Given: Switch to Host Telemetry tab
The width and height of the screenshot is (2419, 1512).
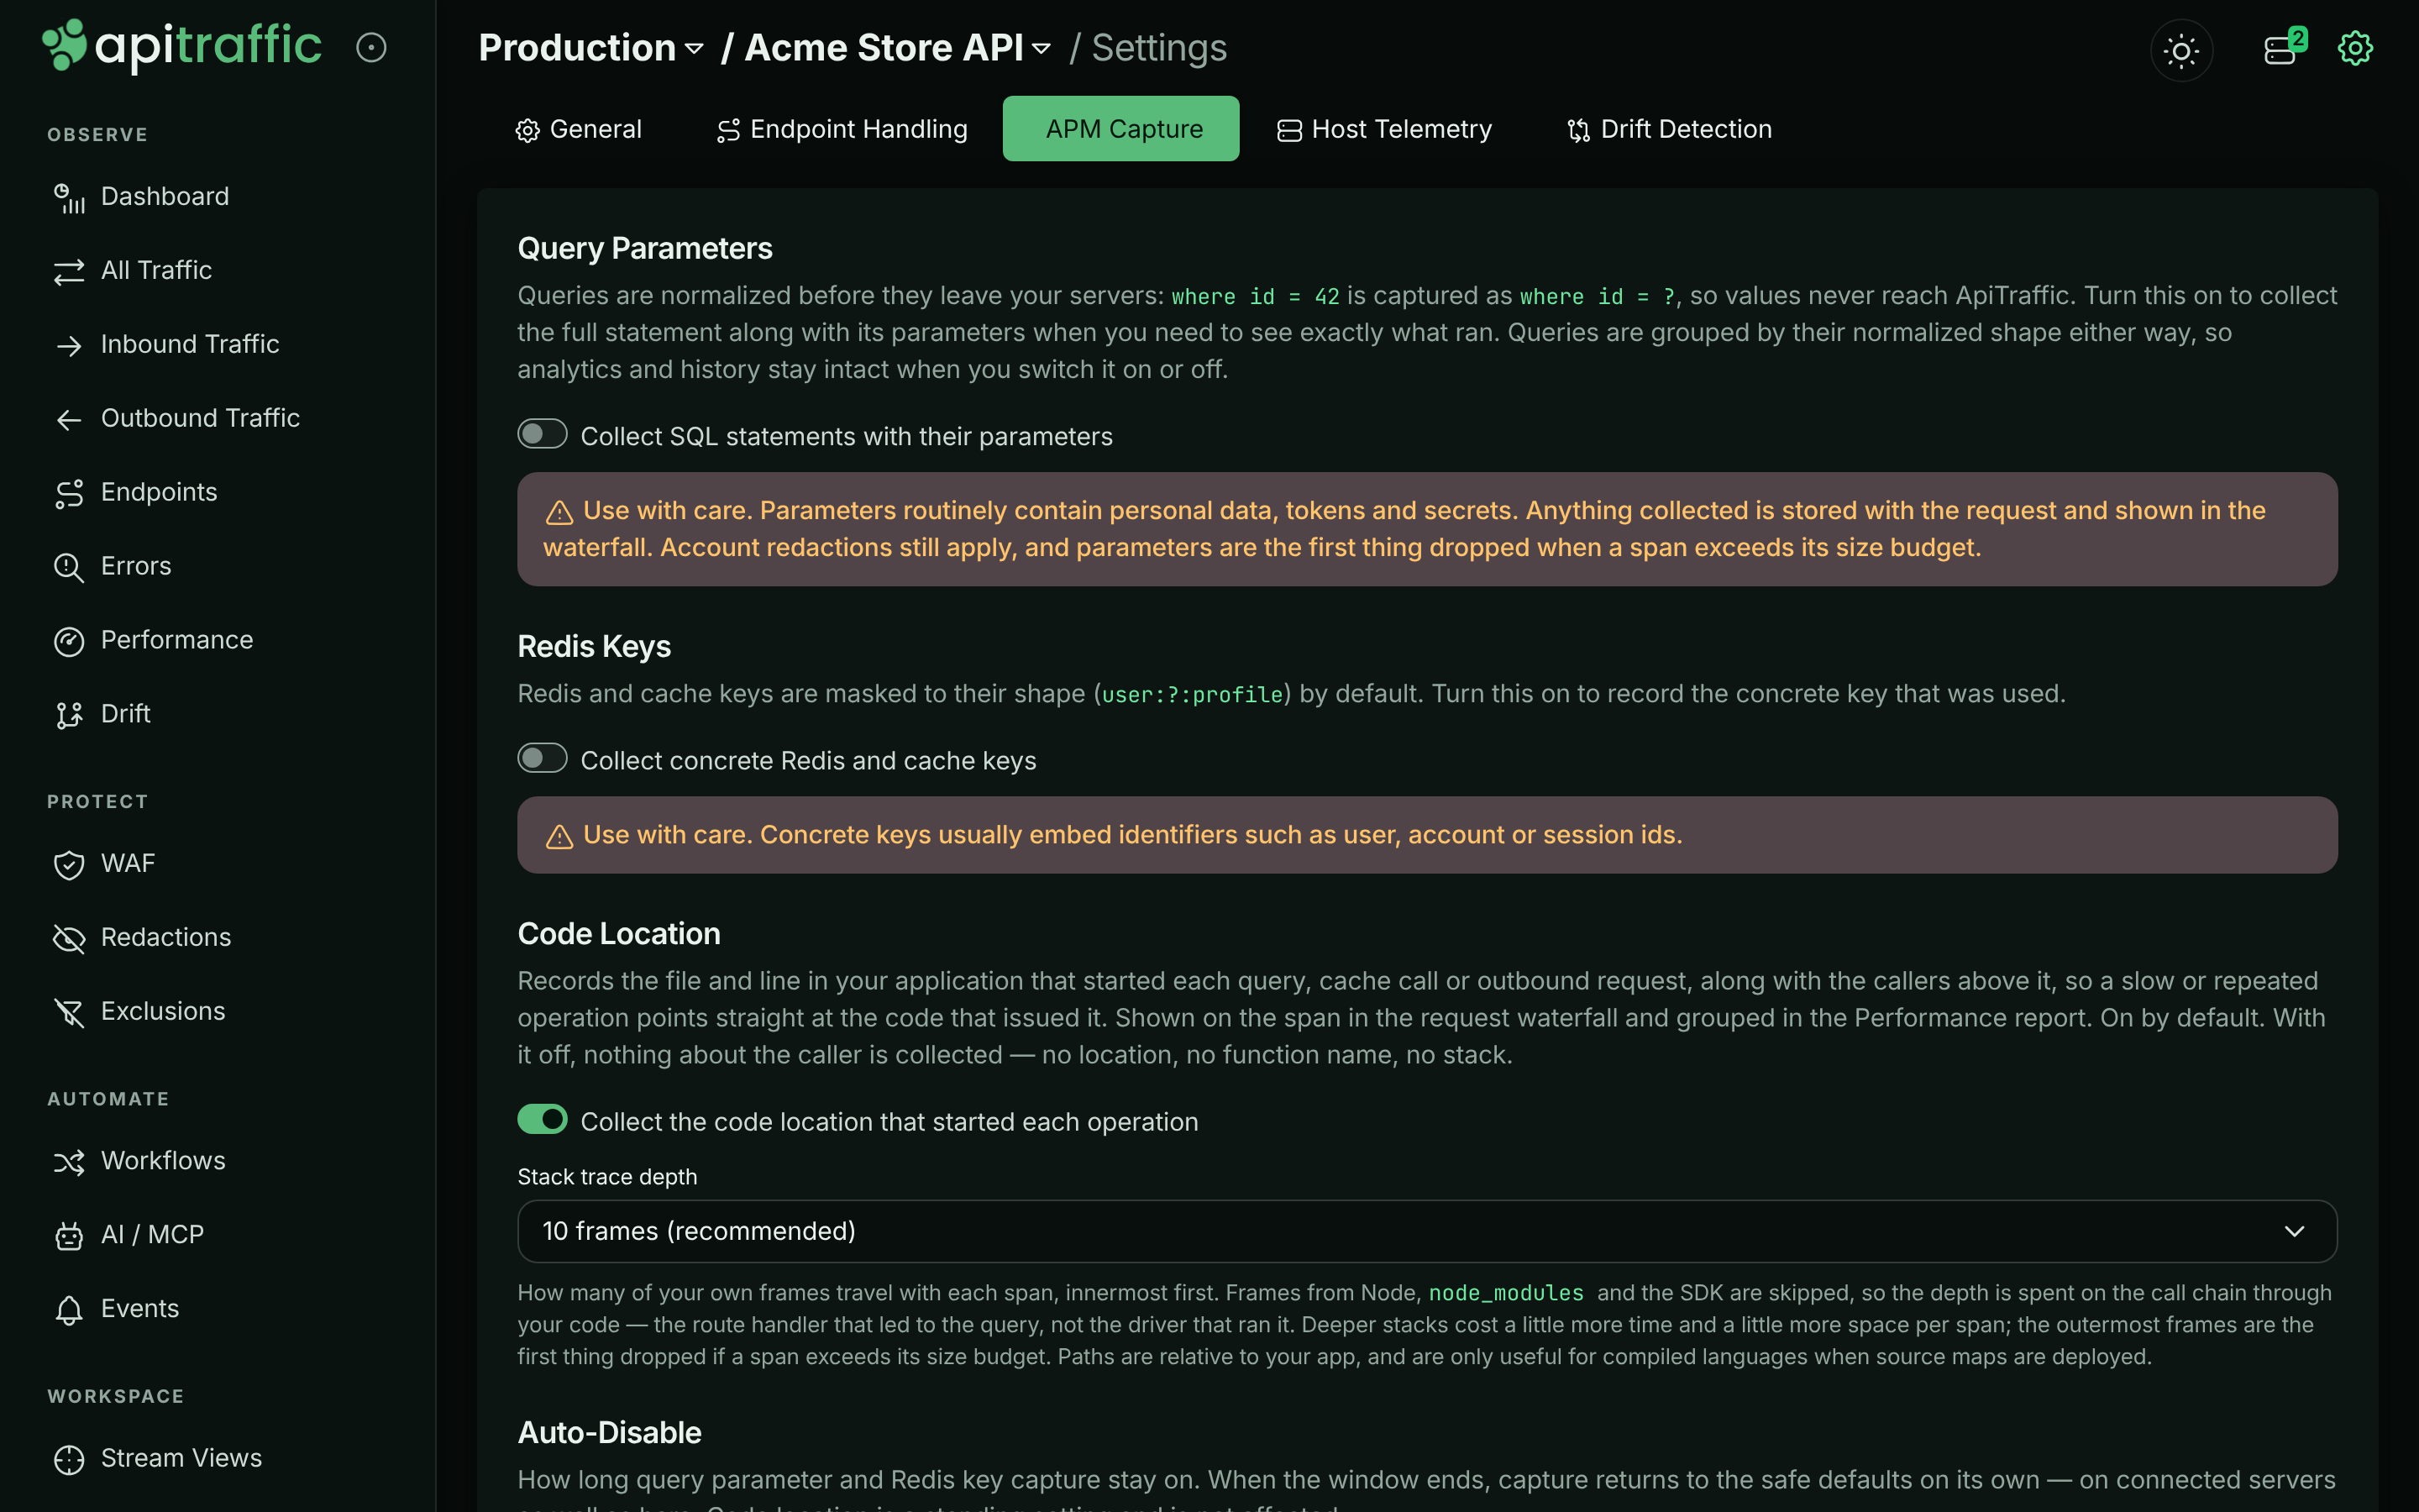Looking at the screenshot, I should pos(1384,129).
